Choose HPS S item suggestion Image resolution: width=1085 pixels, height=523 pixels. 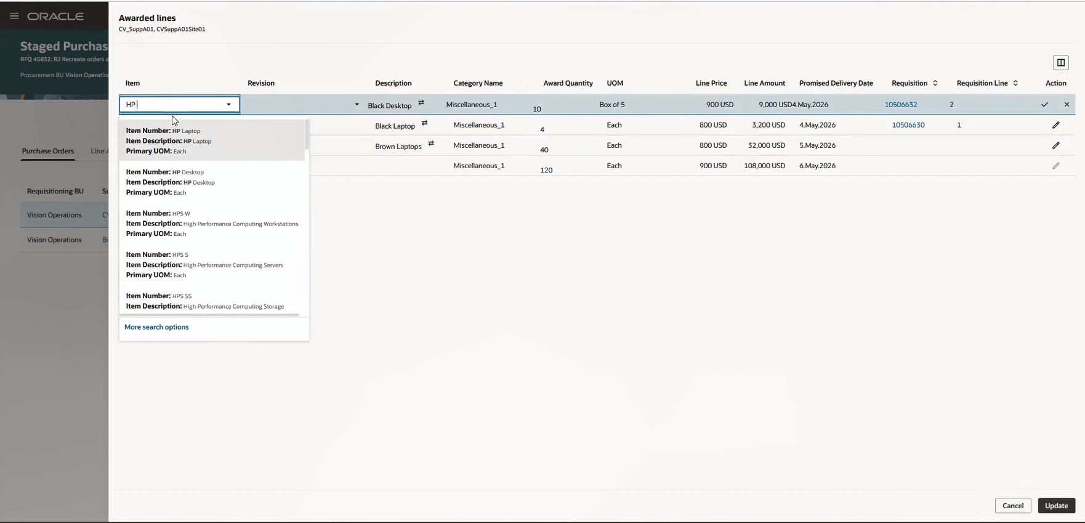[x=212, y=264]
